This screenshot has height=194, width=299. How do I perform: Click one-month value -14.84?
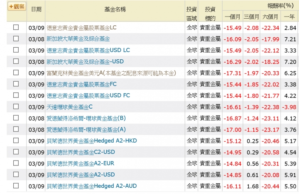[233, 164]
